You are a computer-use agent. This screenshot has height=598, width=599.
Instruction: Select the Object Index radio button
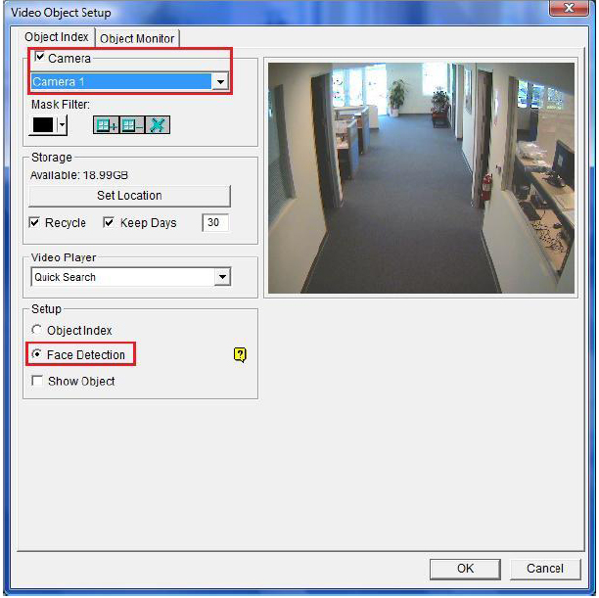[x=36, y=330]
